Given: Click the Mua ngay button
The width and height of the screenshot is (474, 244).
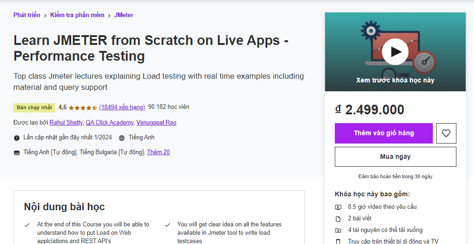Looking at the screenshot, I should (395, 157).
